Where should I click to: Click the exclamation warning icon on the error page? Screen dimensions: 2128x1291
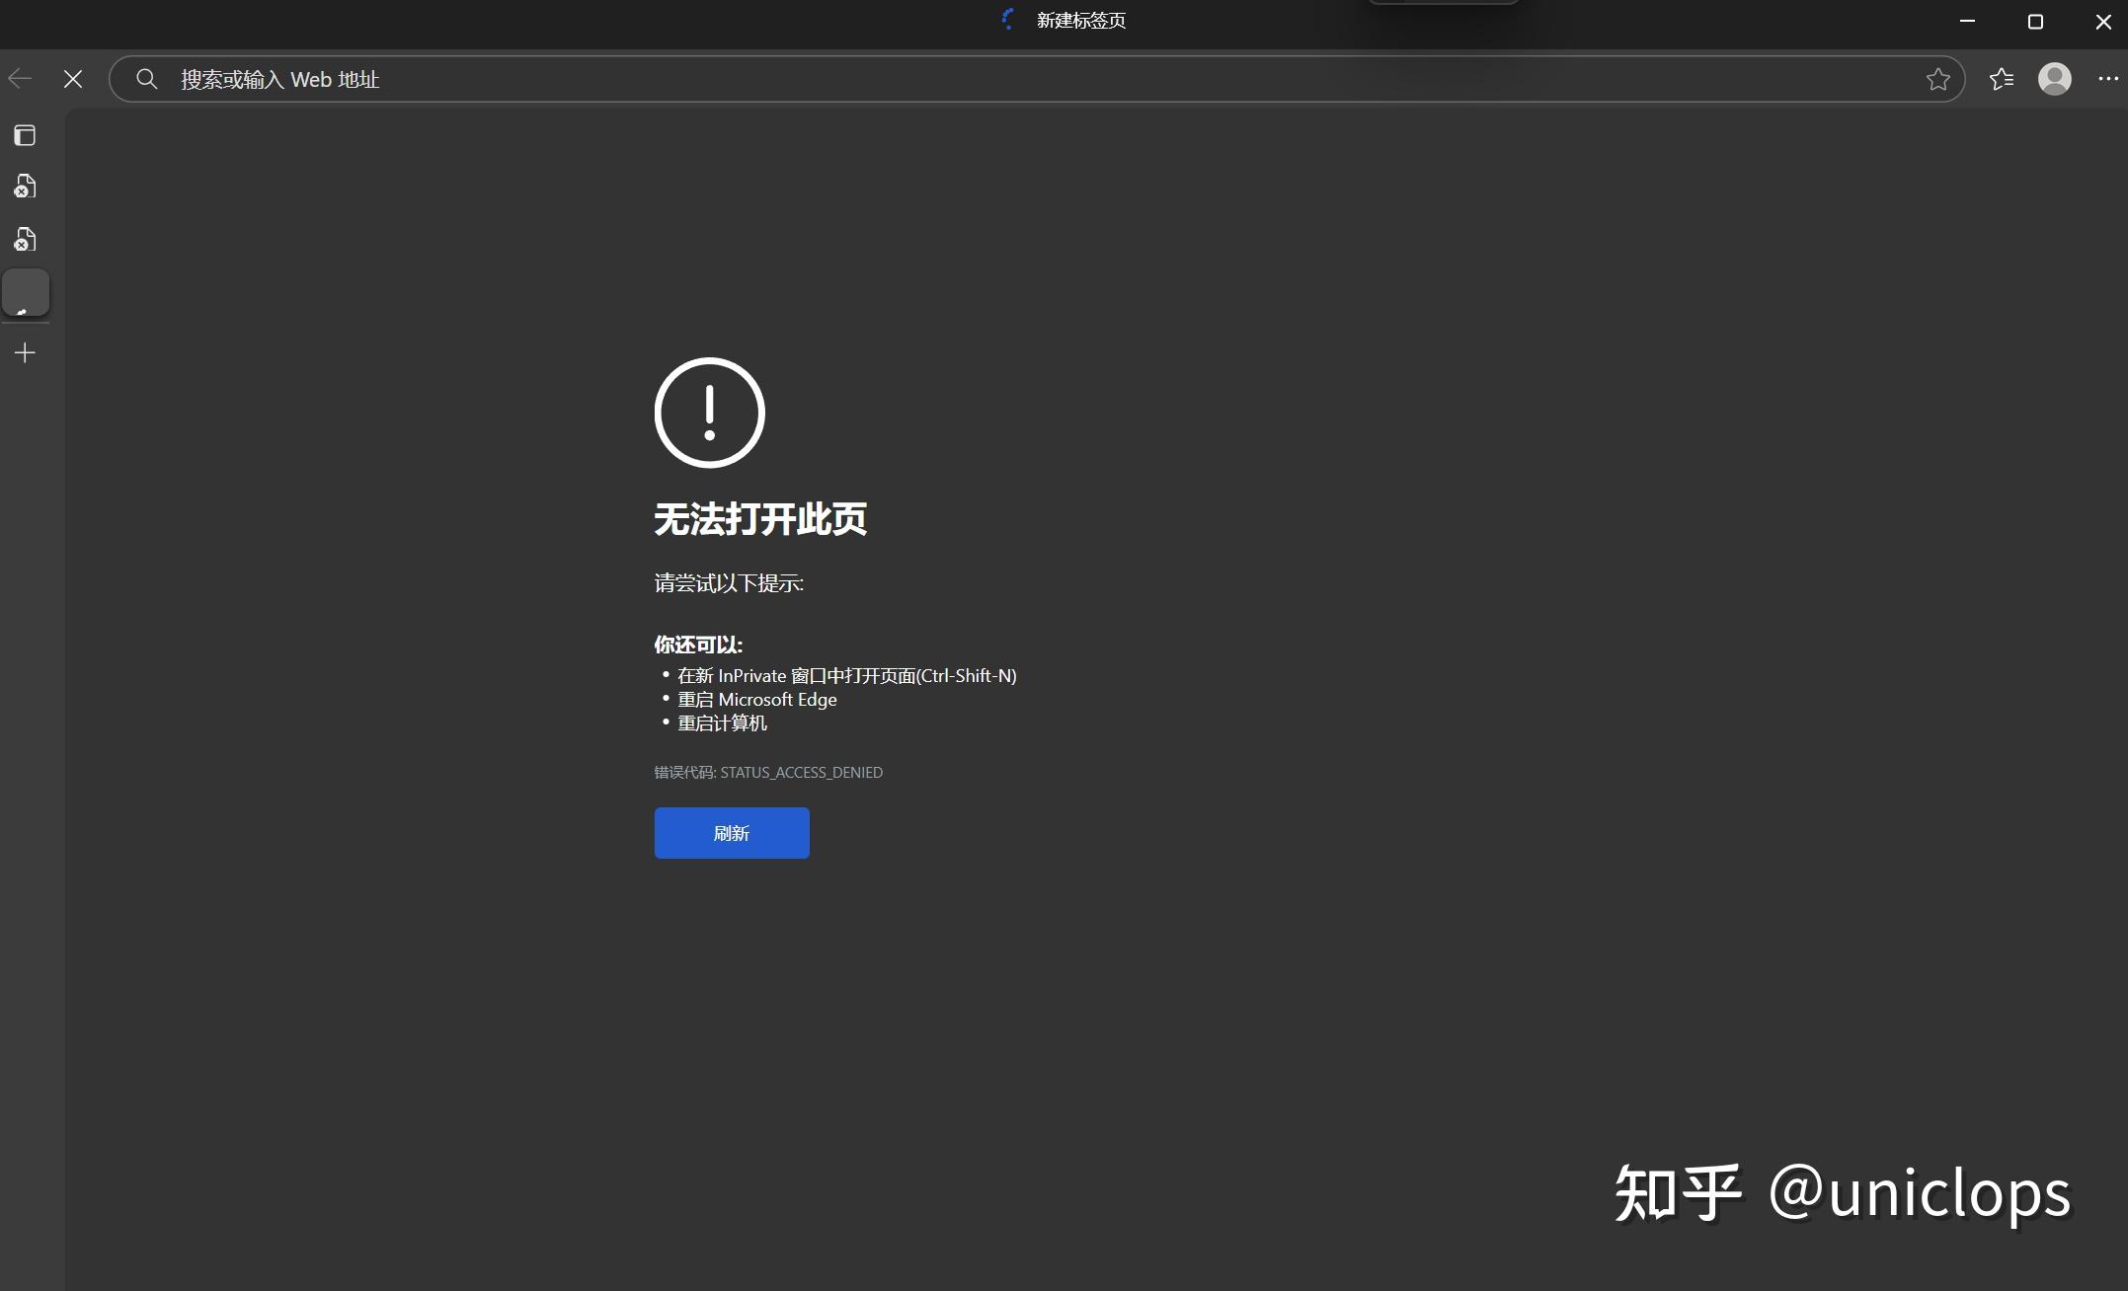coord(708,413)
